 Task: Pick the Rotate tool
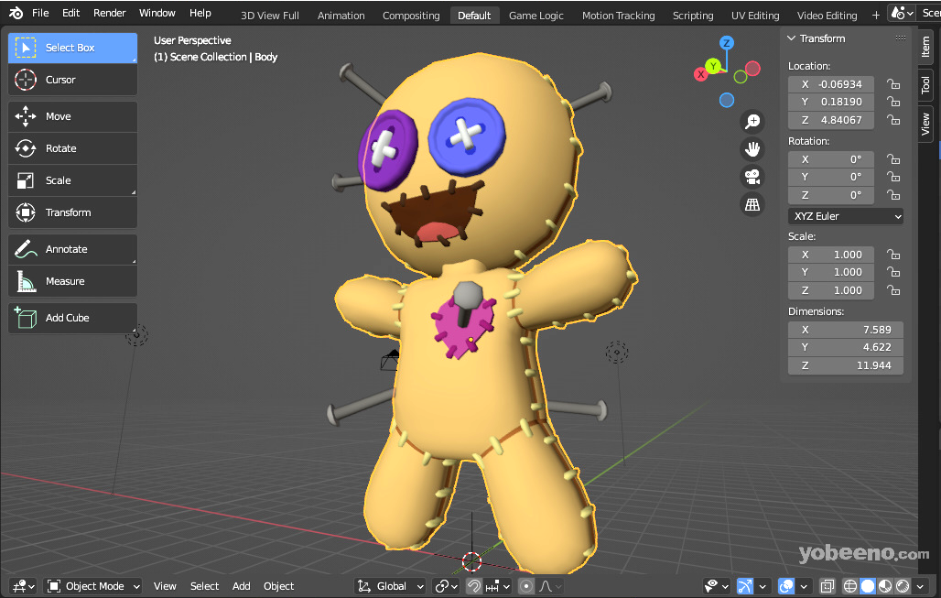72,148
